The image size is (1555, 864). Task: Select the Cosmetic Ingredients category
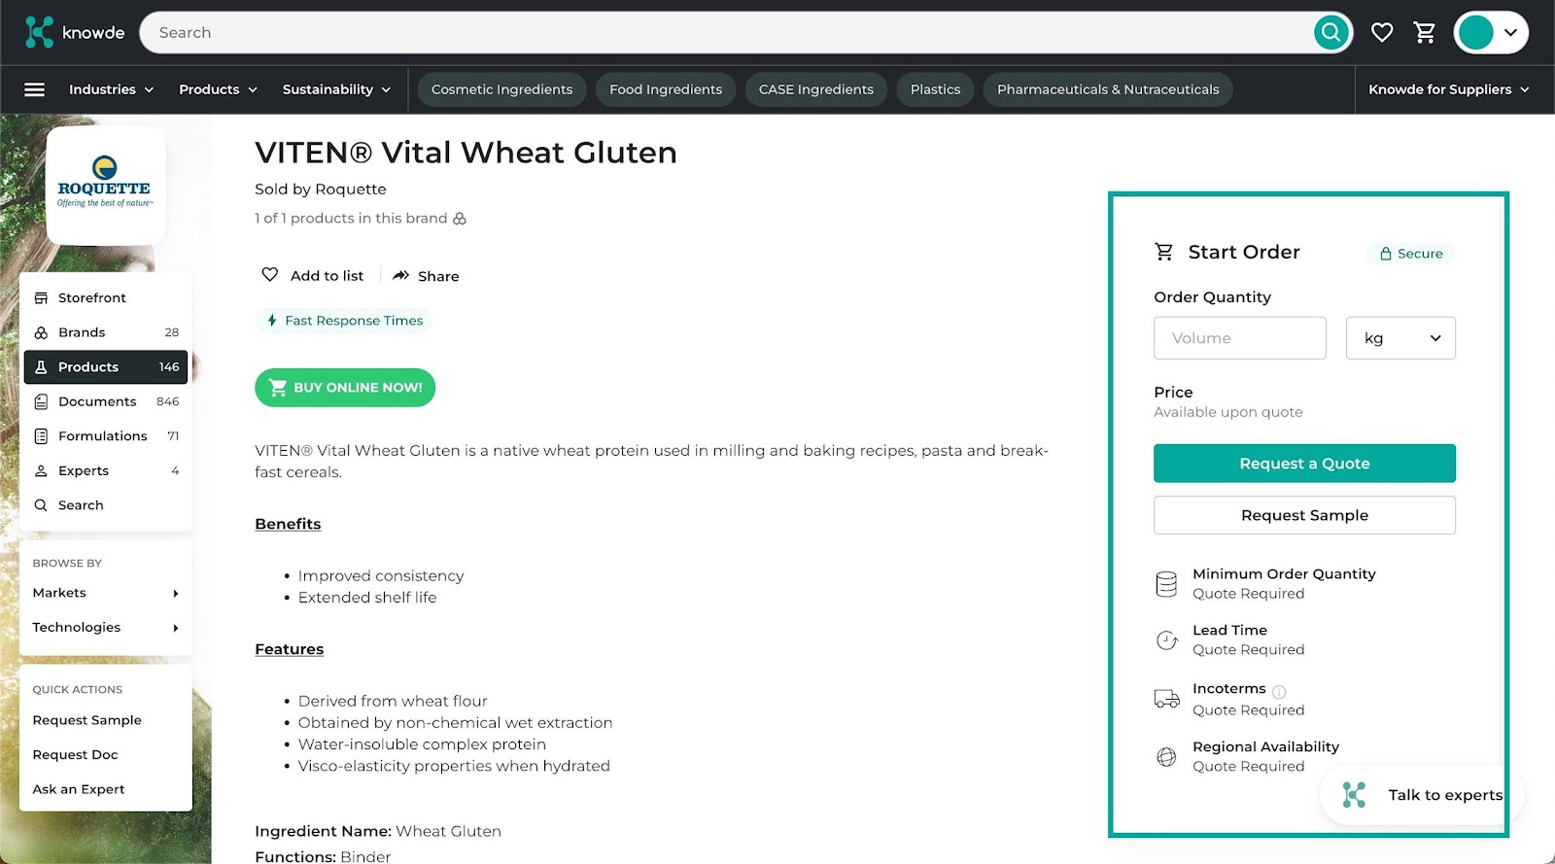501,89
